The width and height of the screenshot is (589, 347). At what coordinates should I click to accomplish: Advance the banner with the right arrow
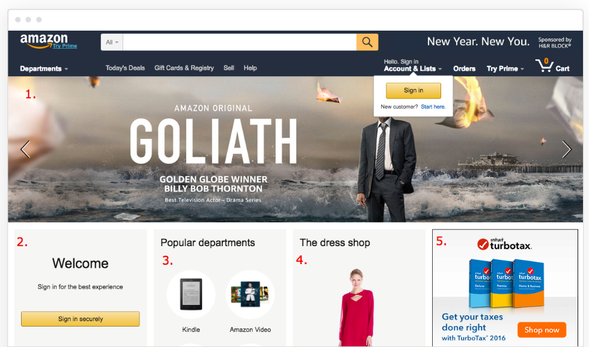(566, 149)
